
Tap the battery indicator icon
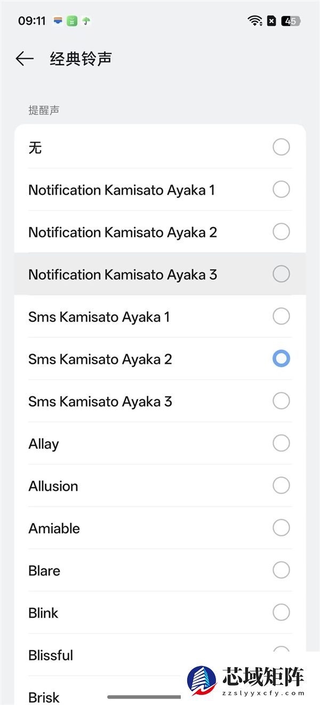[x=291, y=21]
